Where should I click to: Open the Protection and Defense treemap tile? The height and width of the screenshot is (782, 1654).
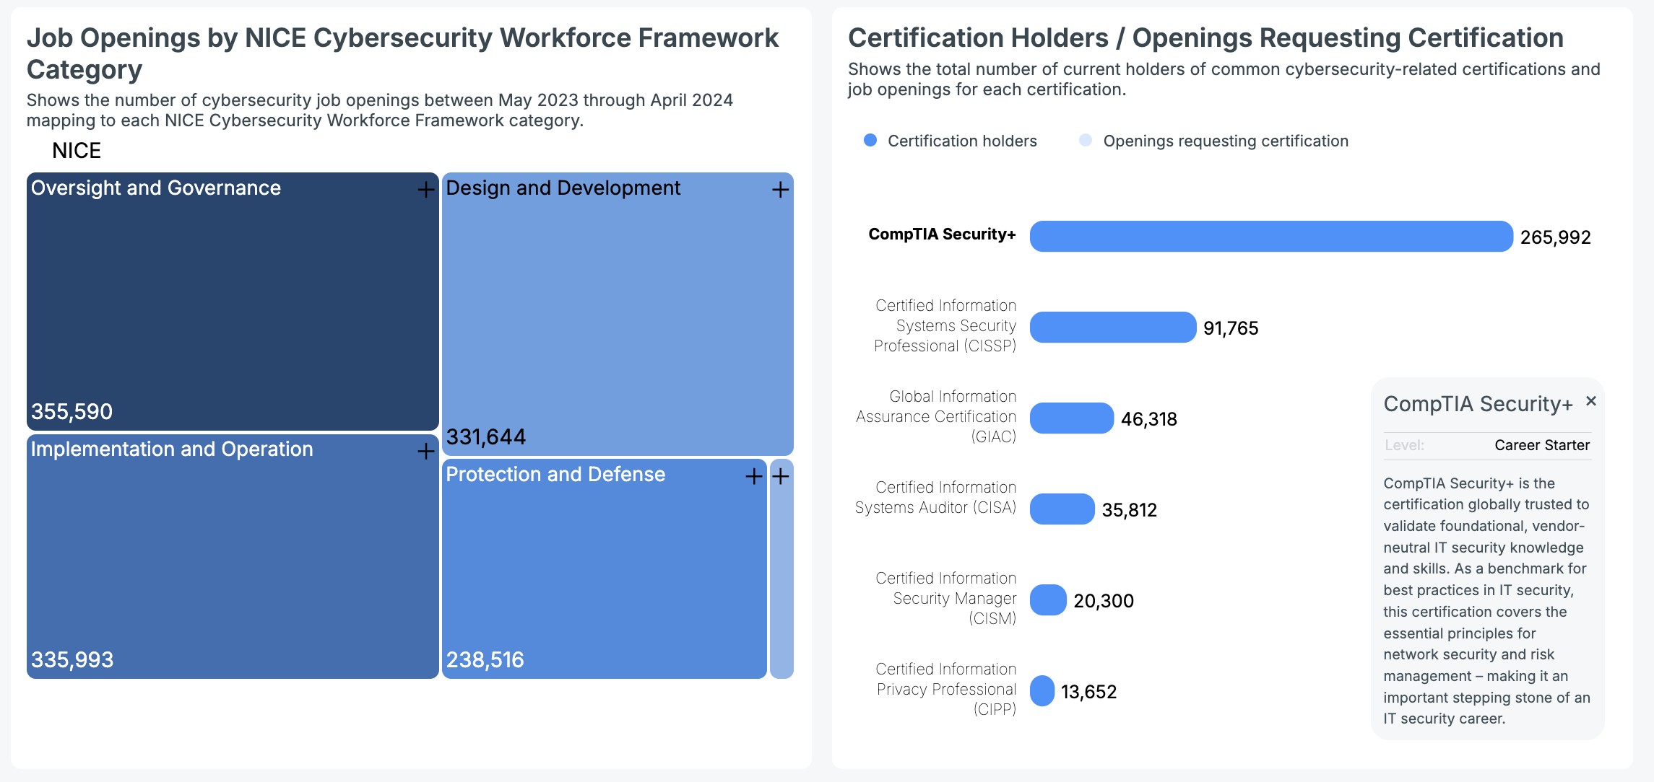click(x=605, y=568)
